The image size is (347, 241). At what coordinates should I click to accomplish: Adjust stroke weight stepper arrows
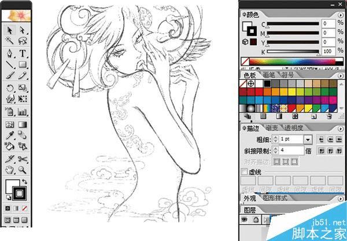tap(275, 139)
